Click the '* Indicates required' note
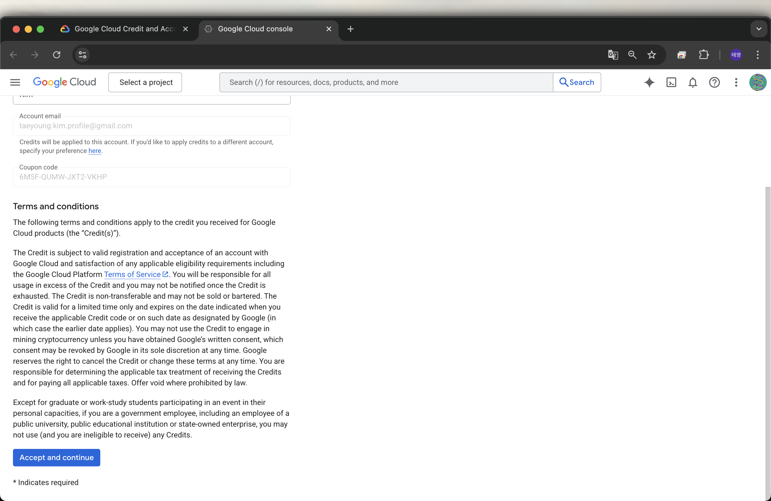 coord(46,482)
